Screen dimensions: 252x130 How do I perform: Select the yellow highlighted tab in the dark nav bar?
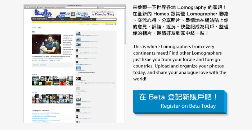tap(91, 19)
